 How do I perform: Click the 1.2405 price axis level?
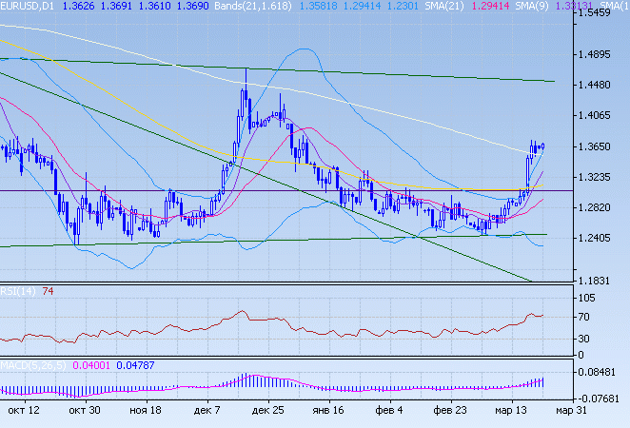pos(598,239)
